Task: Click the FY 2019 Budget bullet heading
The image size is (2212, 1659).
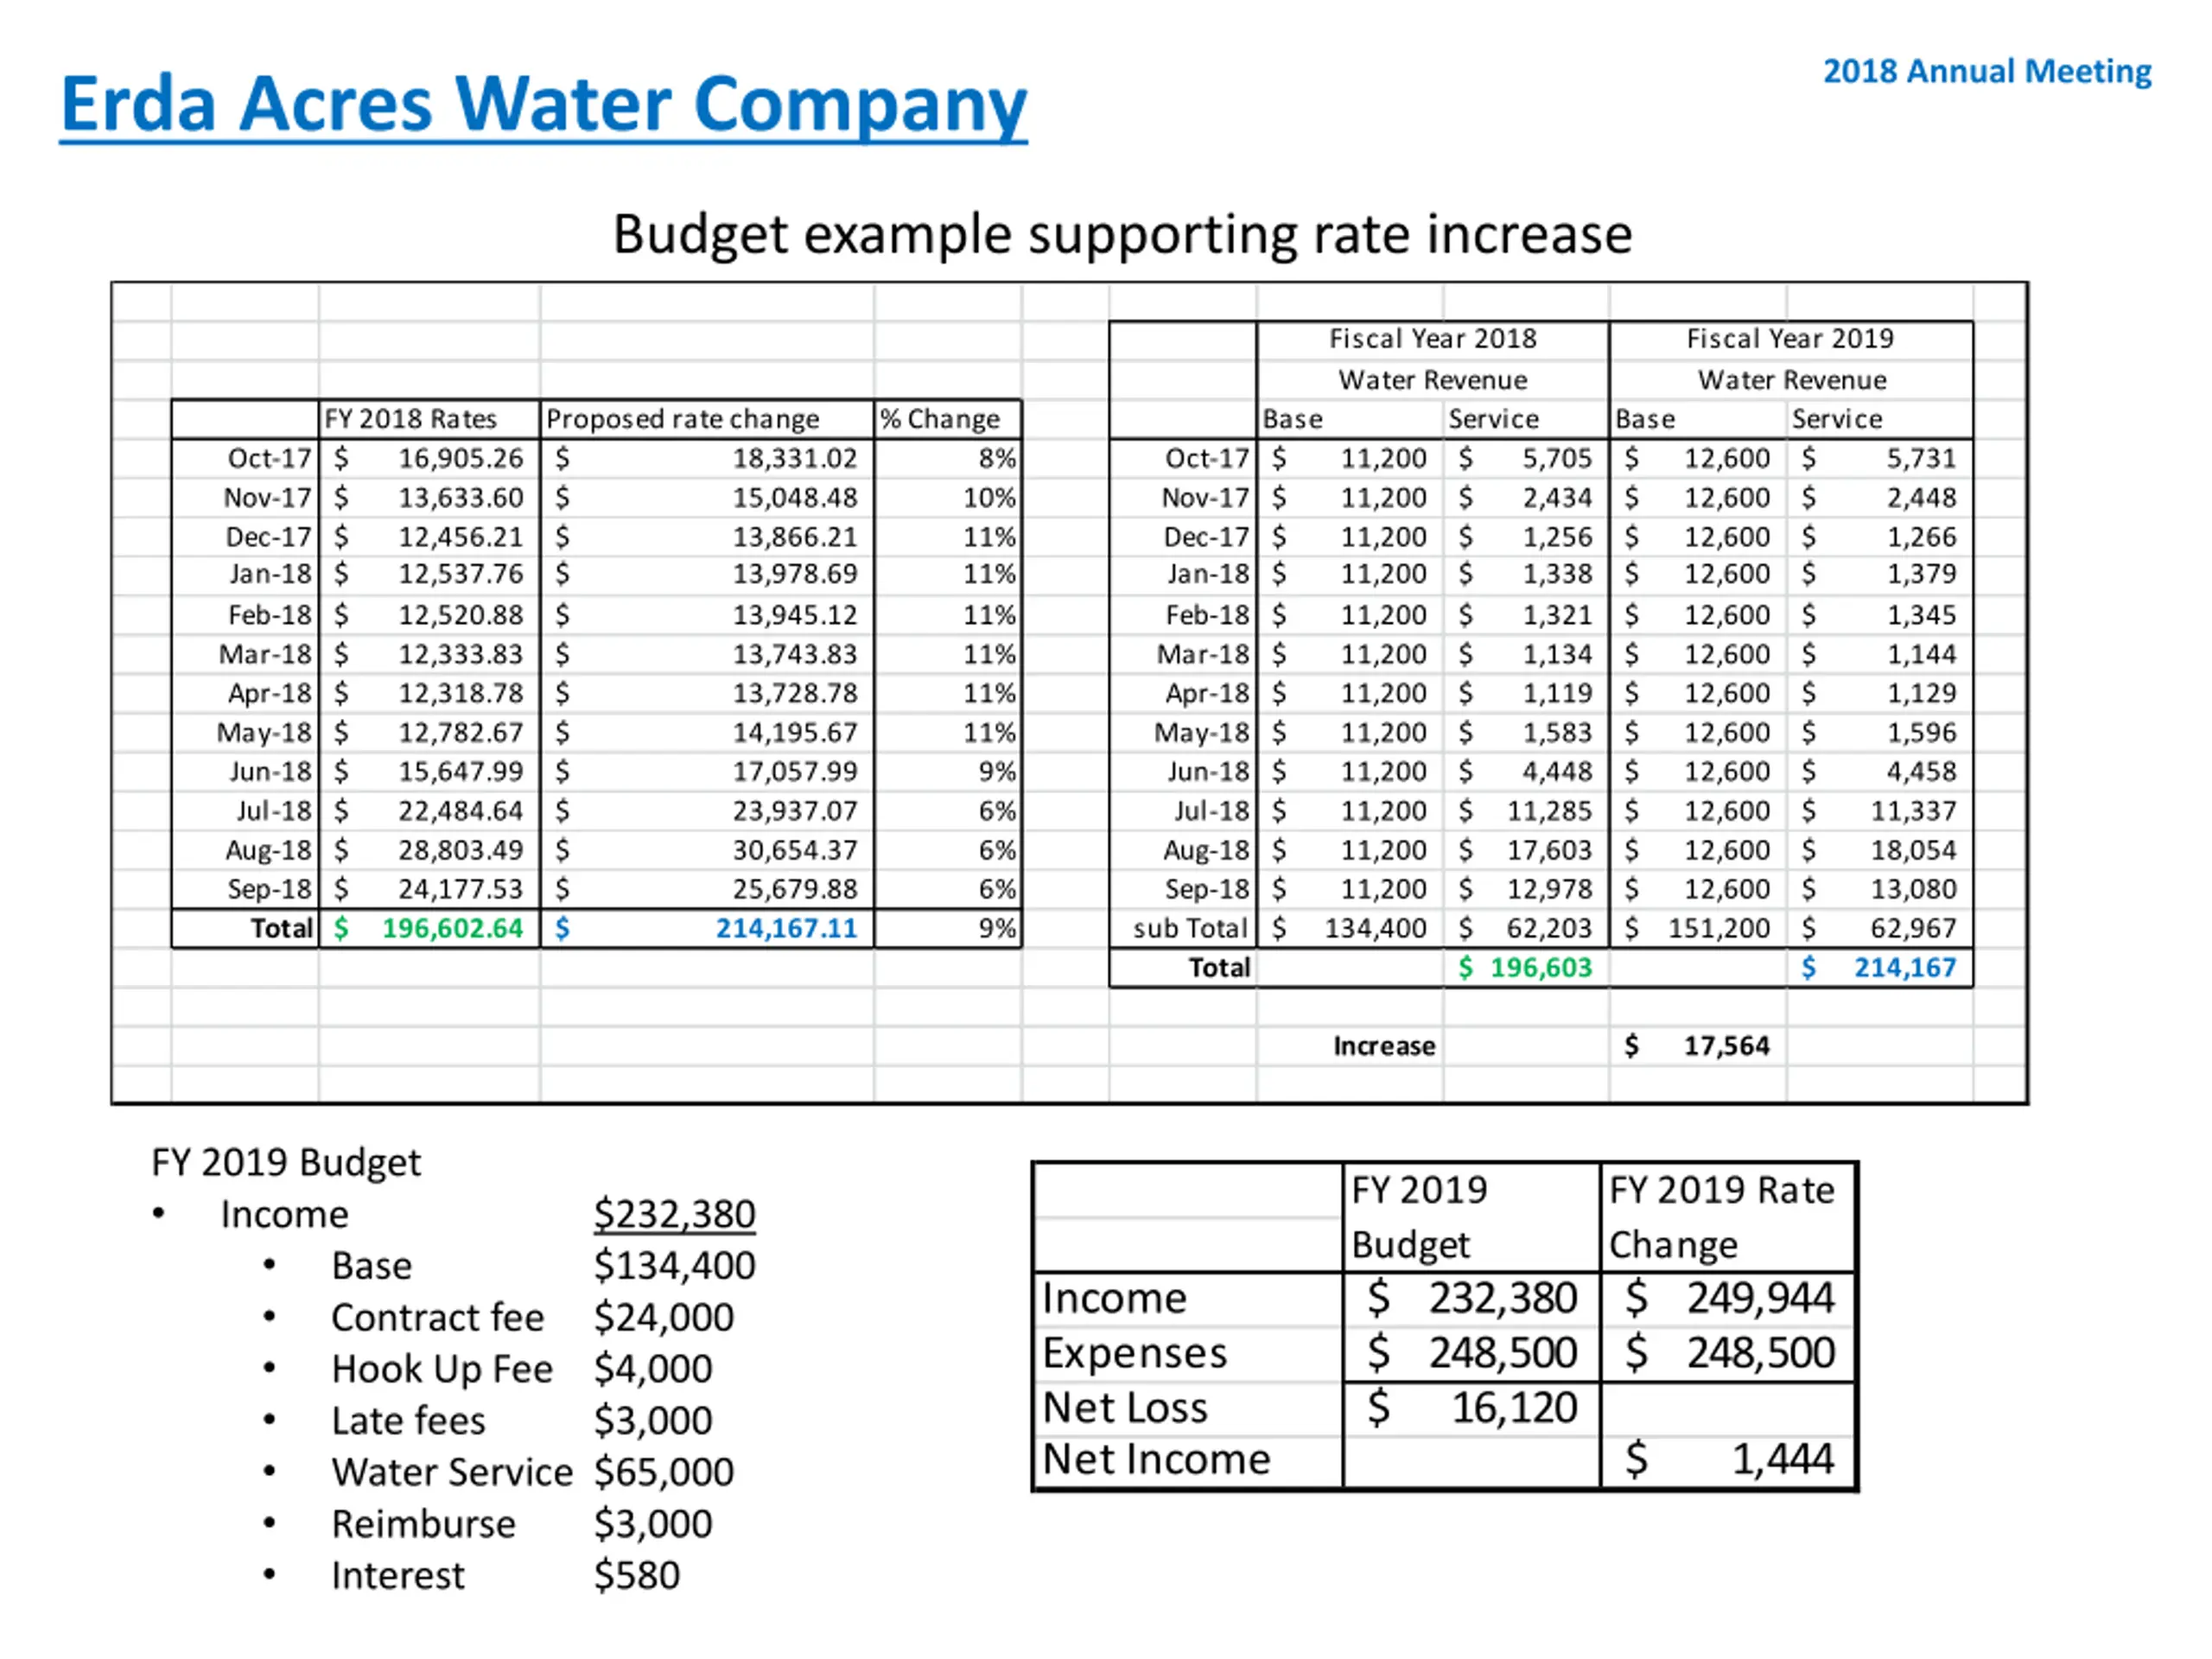Action: [286, 1163]
